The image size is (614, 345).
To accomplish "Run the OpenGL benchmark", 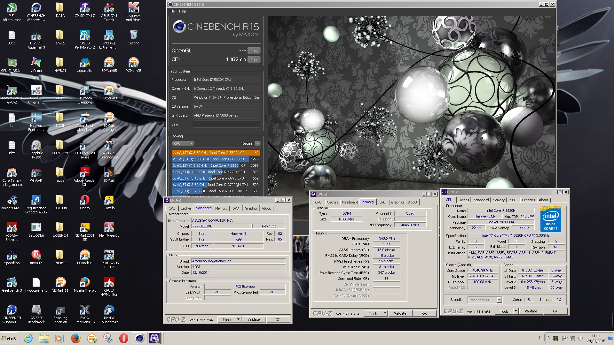I will pyautogui.click(x=254, y=51).
